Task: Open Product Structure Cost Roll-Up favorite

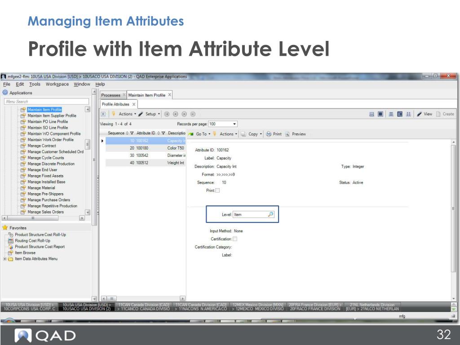Action: (40, 234)
